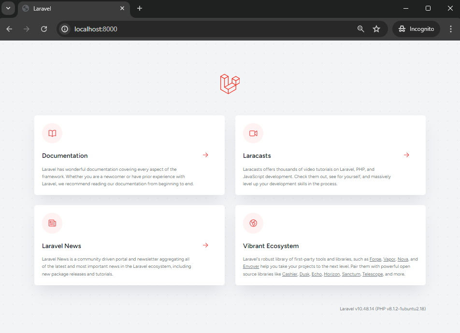
Task: Expand the tab search dropdown chevron
Action: coord(8,8)
